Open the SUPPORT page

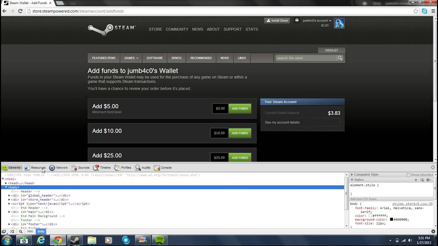pos(233,29)
